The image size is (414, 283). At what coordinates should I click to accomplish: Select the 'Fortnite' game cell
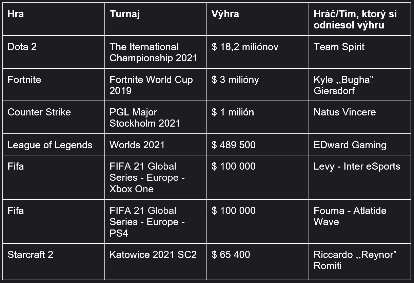point(54,85)
